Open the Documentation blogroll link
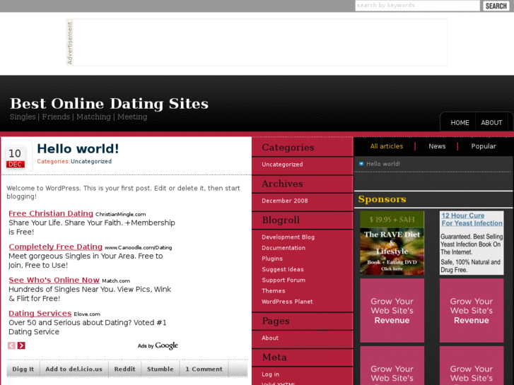Screen dimensions: 514x385 284,248
